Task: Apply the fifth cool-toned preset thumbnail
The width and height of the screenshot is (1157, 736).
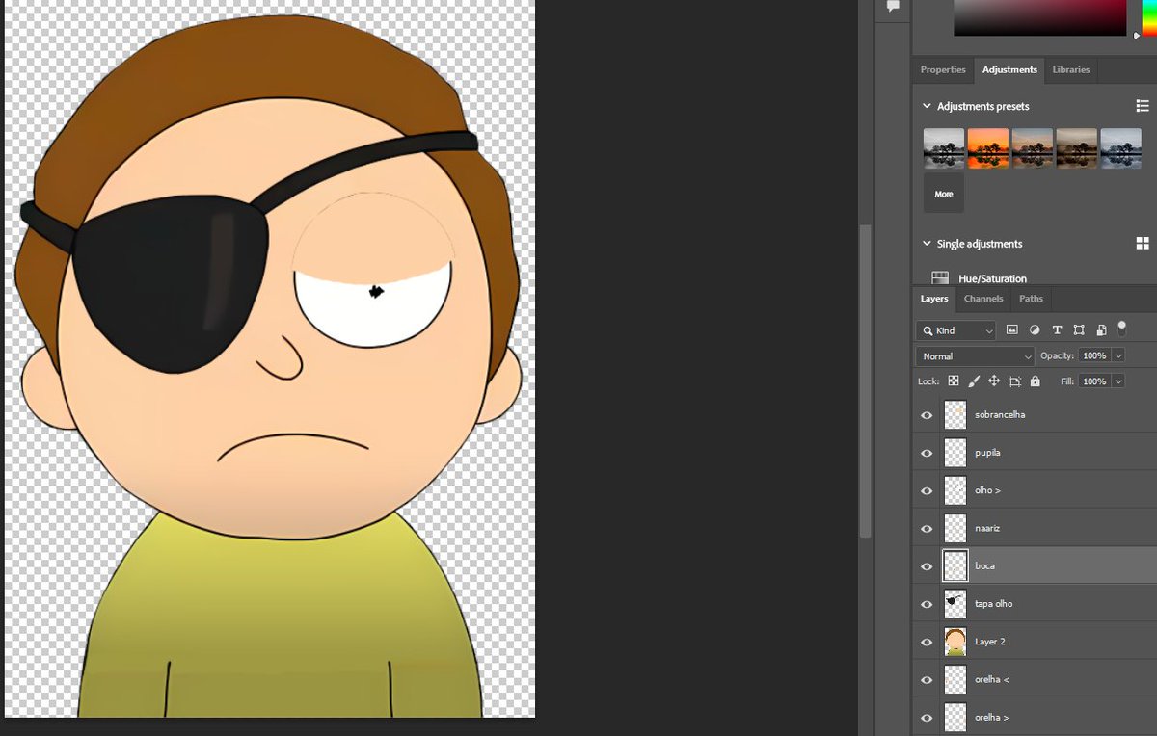Action: coord(1121,148)
